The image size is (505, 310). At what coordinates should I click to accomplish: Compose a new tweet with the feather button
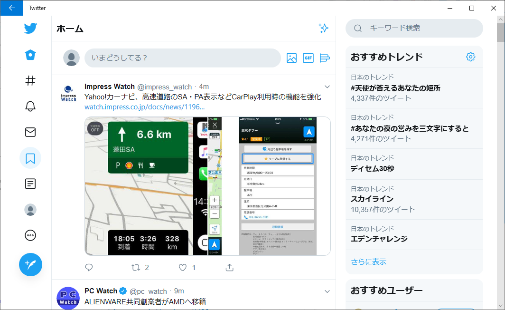pos(30,265)
